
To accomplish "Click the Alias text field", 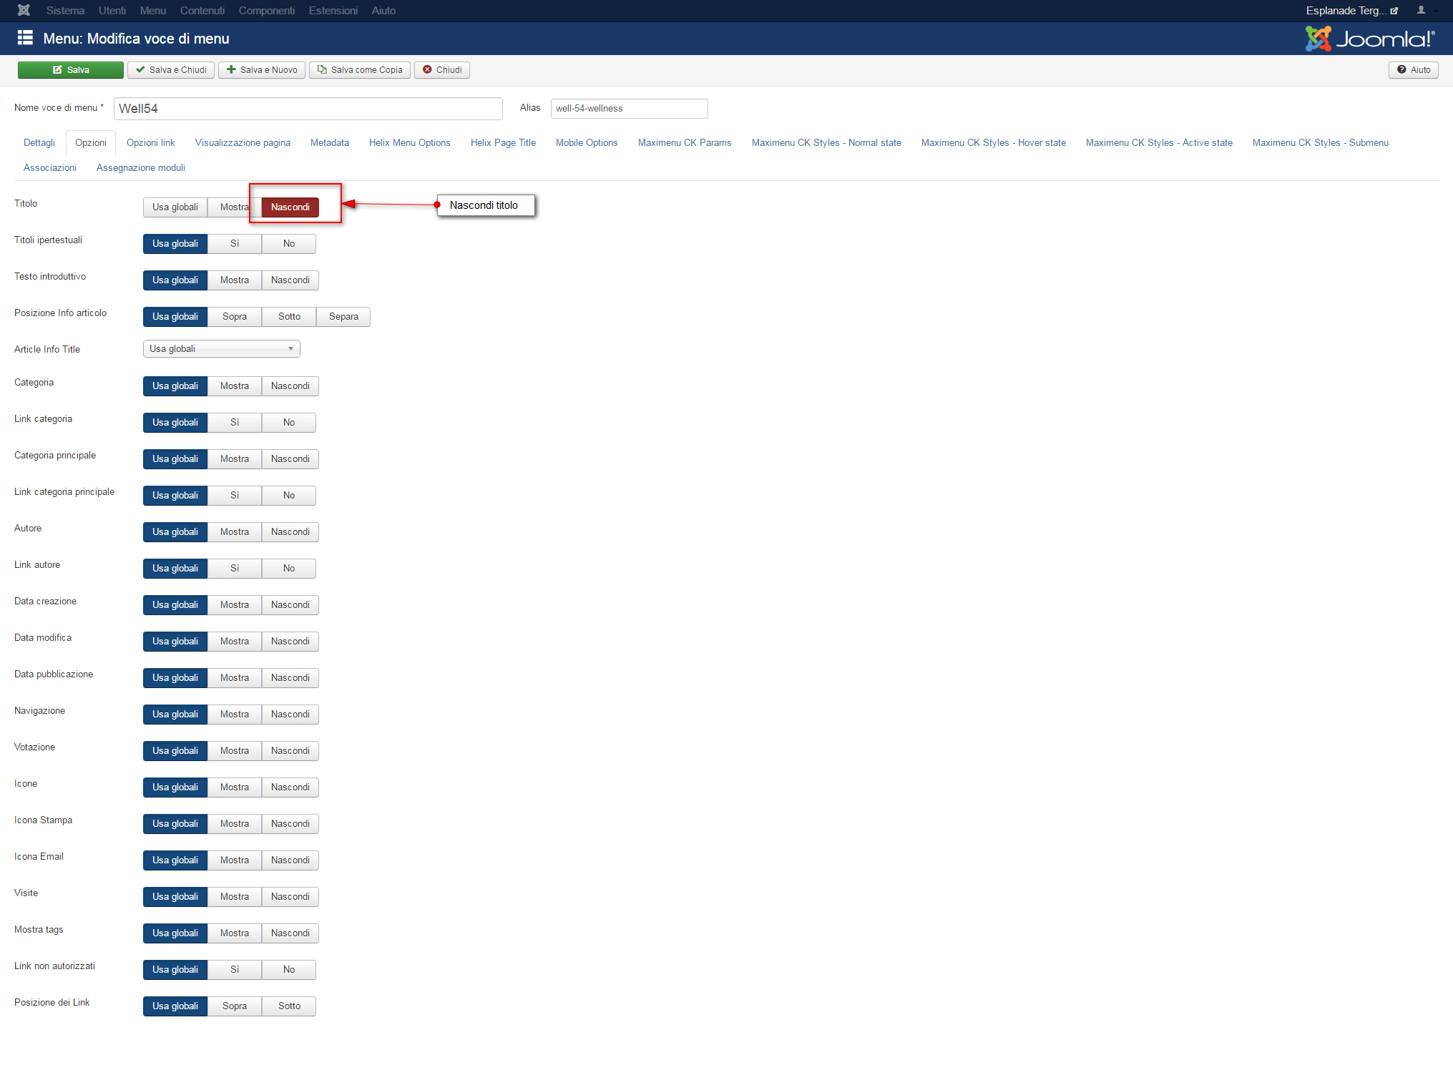I will [x=630, y=108].
